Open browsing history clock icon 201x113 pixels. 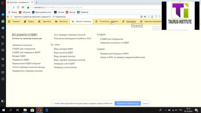click(x=3, y=79)
